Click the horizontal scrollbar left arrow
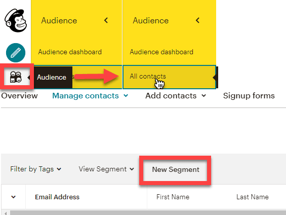 (6, 213)
